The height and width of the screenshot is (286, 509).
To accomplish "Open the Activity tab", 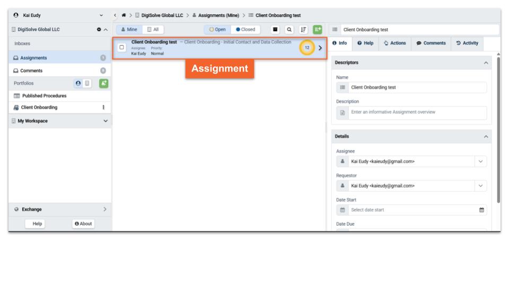I will click(x=466, y=43).
